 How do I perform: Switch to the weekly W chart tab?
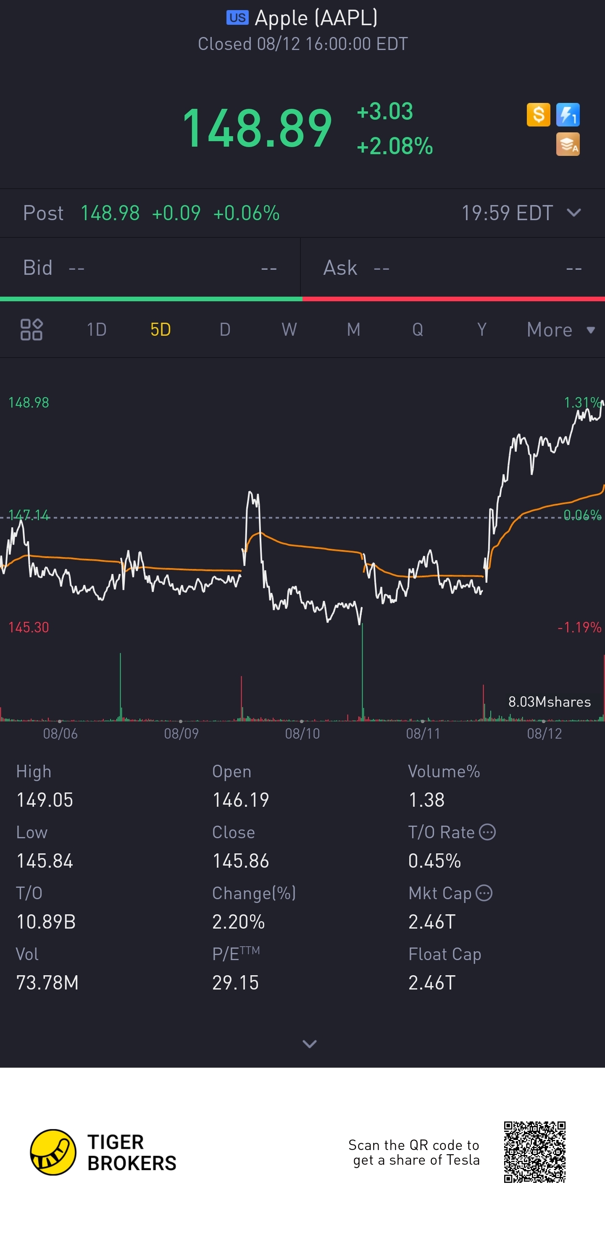(289, 329)
